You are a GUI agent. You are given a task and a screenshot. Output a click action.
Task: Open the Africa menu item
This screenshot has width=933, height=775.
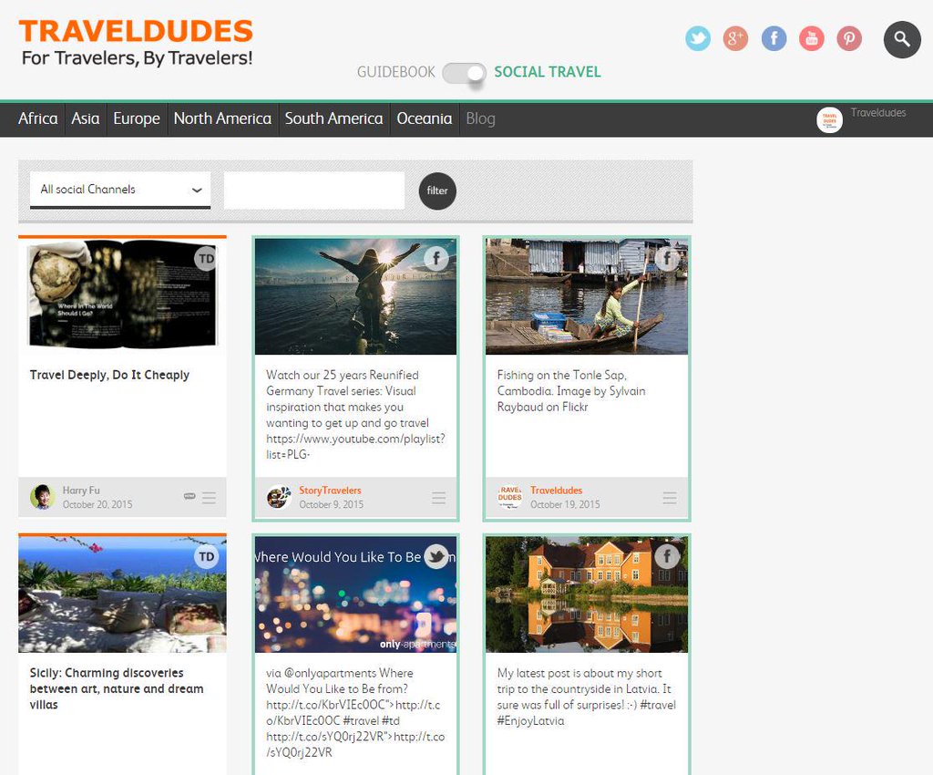pos(38,119)
